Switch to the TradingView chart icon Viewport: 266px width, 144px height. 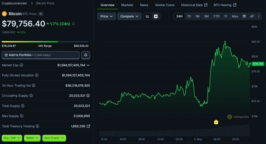pos(156,16)
